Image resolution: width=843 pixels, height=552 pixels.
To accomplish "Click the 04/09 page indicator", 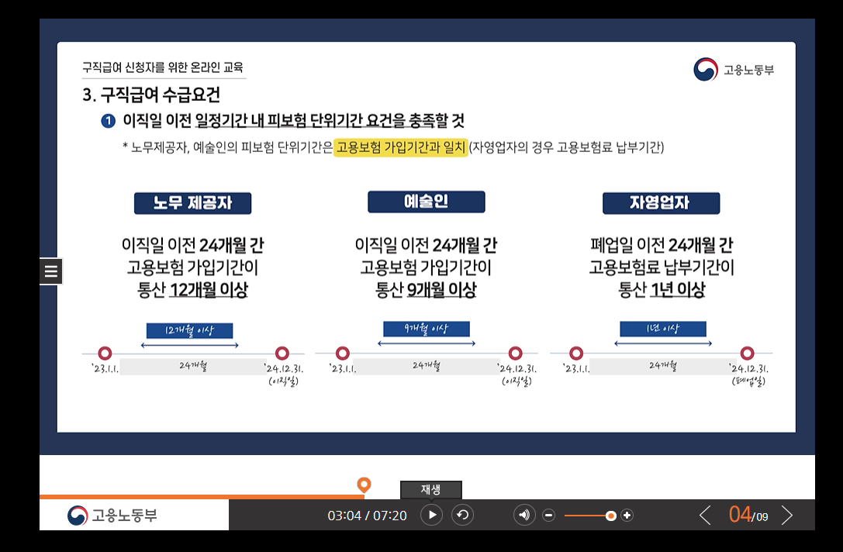I will point(747,514).
